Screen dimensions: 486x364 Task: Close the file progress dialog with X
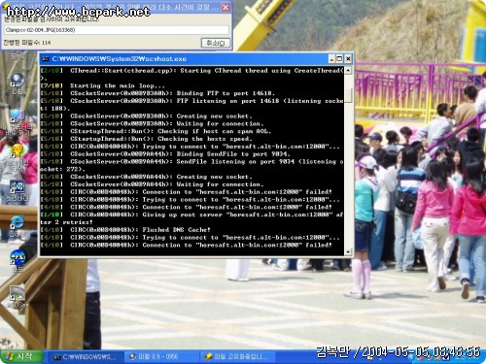click(x=226, y=7)
